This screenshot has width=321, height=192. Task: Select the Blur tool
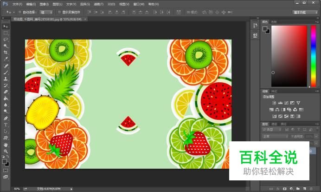tap(6, 105)
